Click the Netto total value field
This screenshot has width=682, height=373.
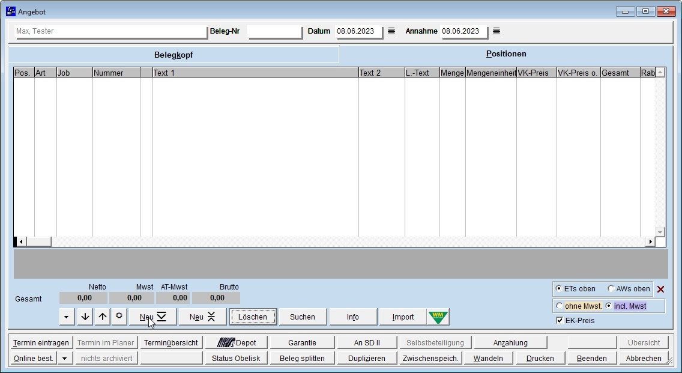83,298
